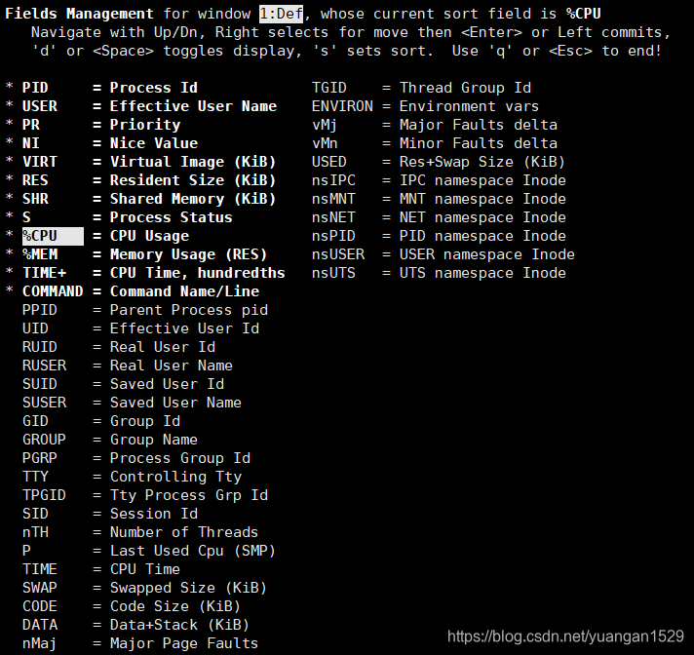This screenshot has height=655, width=694.
Task: Select the ENVIRON field entry
Action: tap(425, 106)
